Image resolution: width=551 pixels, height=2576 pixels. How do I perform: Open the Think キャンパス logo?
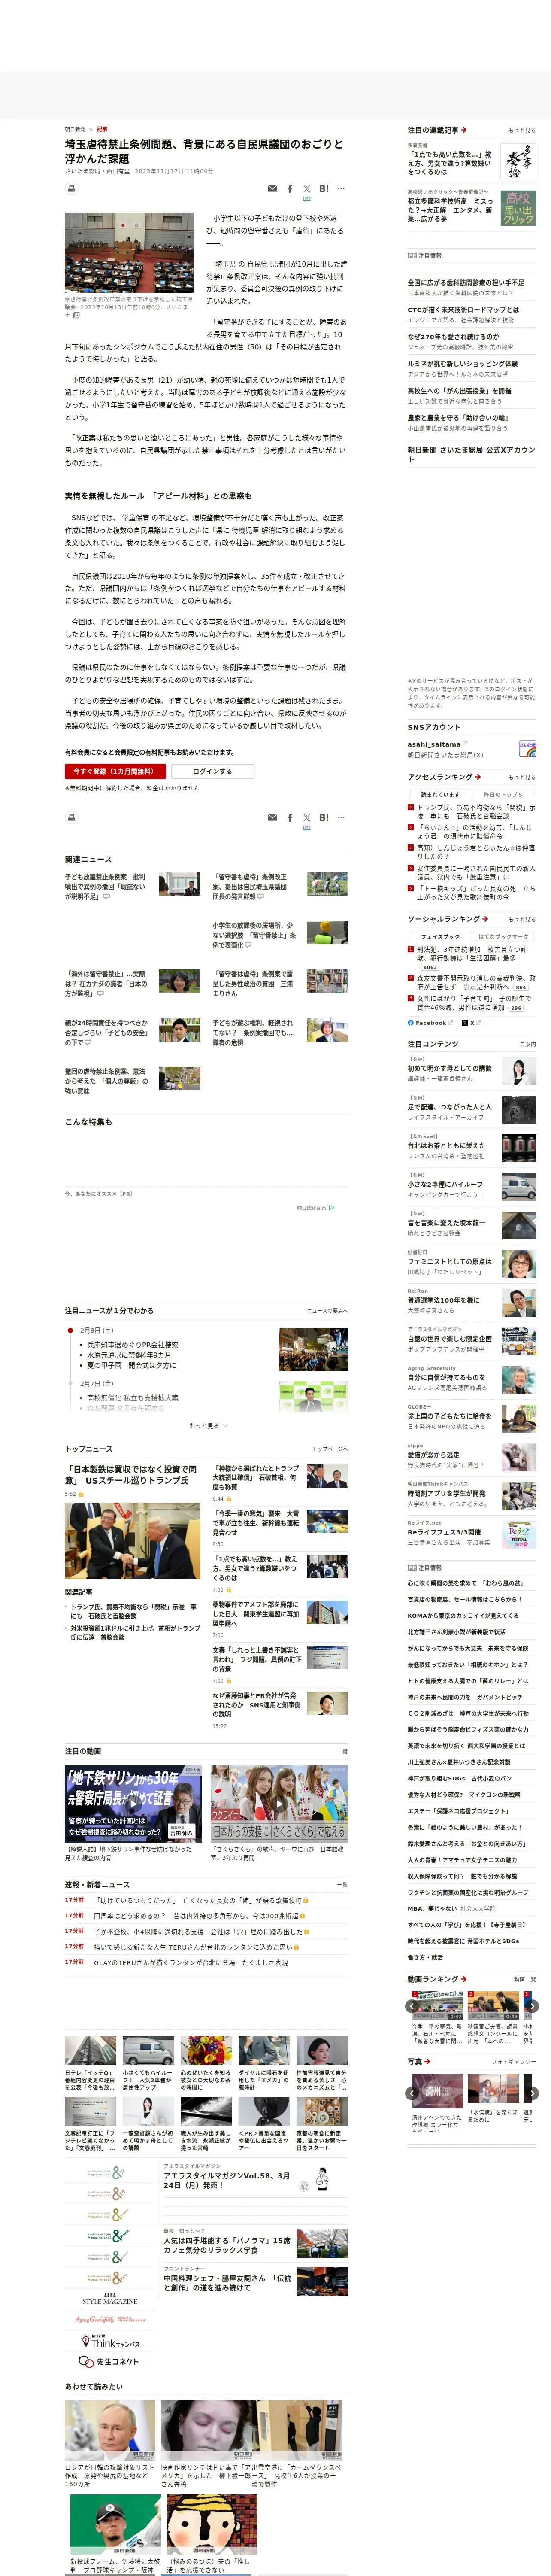point(110,2341)
